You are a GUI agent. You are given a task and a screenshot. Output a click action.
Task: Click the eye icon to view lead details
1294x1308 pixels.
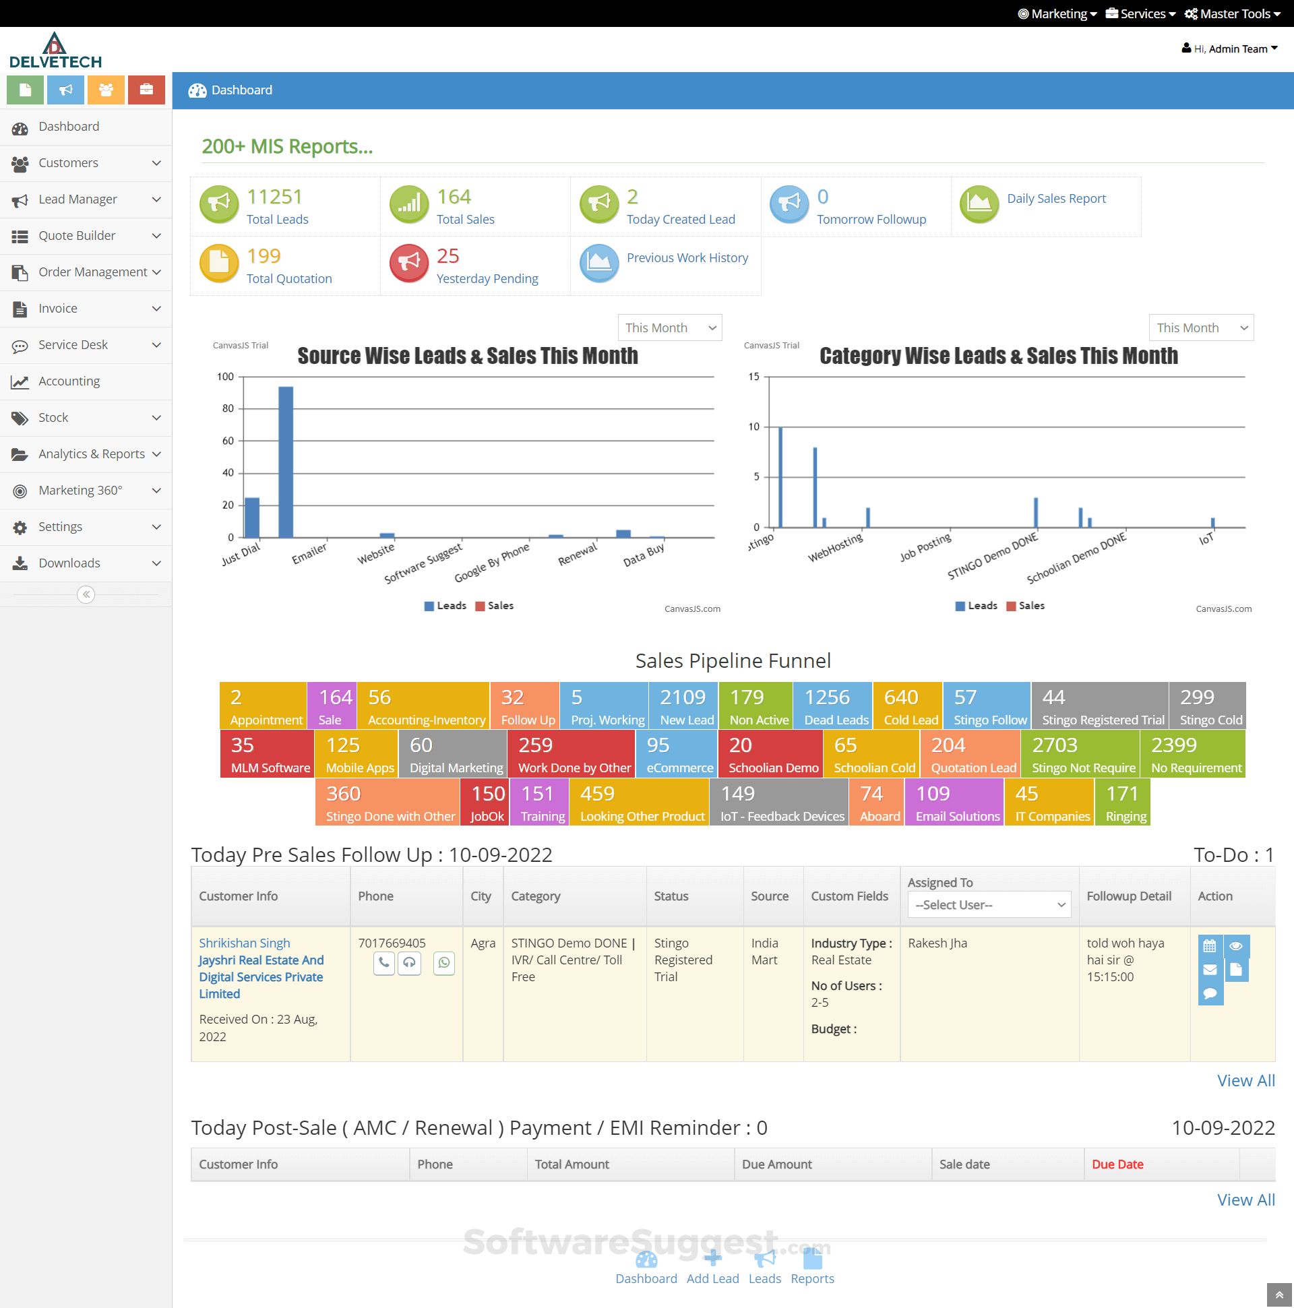click(1237, 946)
